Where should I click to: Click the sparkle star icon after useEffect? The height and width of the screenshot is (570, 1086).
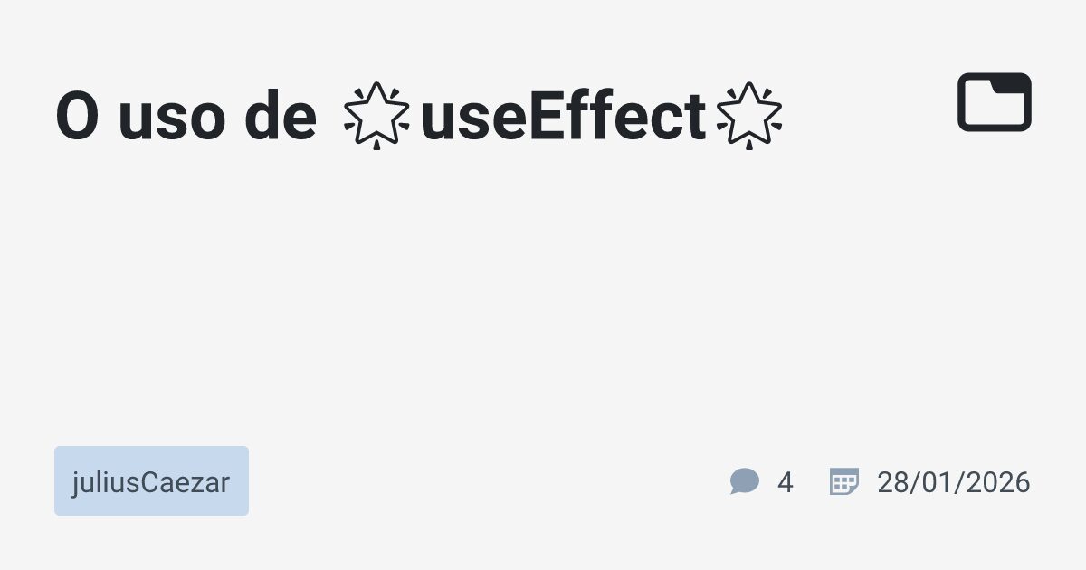pos(748,116)
